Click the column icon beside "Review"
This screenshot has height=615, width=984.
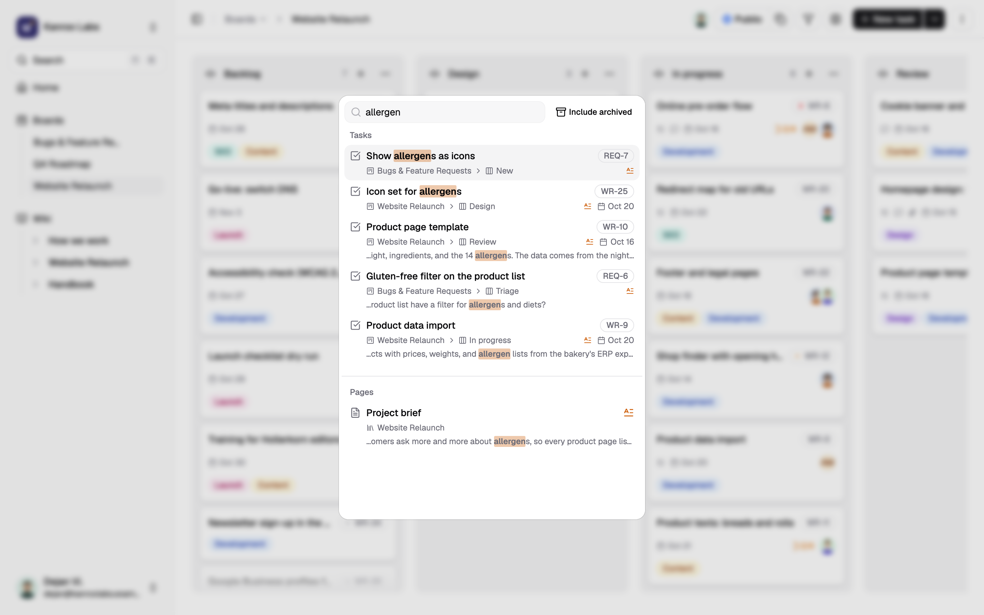coord(462,242)
